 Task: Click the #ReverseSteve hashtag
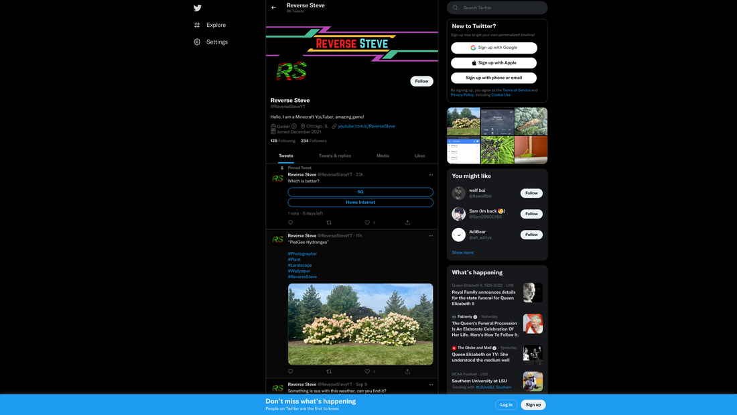click(302, 277)
